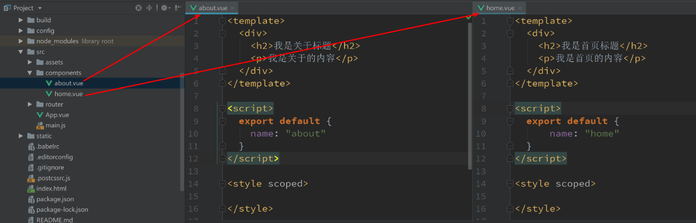
Task: Open the Project panel gear settings
Action: [165, 8]
